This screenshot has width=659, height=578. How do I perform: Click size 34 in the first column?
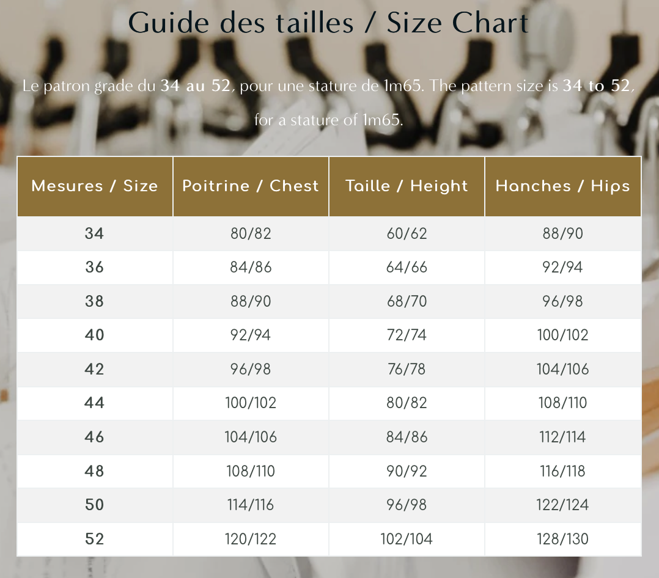95,233
